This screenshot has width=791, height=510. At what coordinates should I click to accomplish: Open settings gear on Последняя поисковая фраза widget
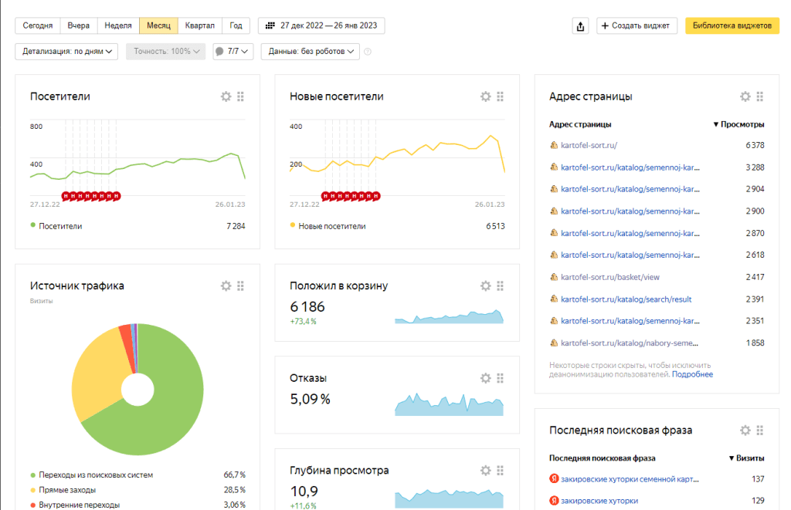(x=745, y=431)
